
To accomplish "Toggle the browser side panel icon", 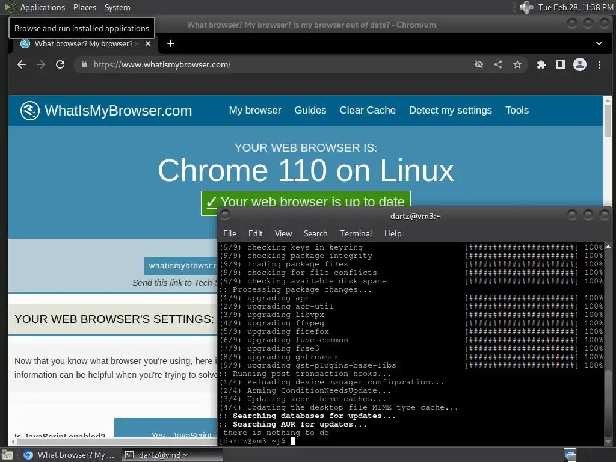I will click(561, 64).
